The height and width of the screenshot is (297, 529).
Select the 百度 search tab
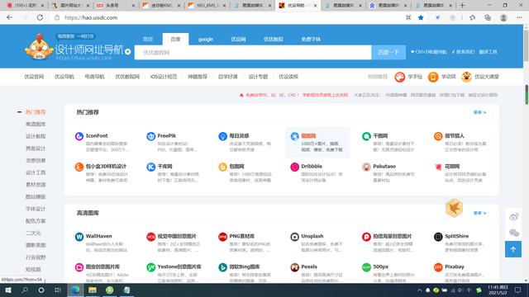175,39
